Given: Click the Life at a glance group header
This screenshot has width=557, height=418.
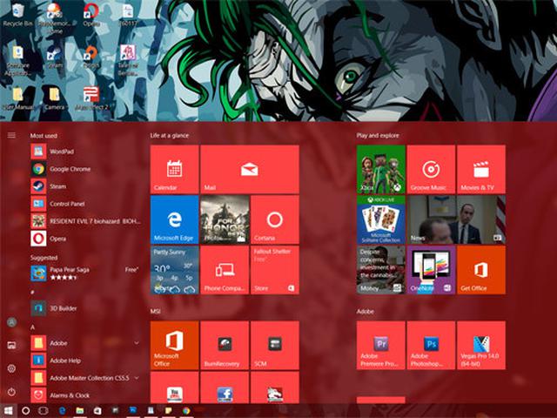Looking at the screenshot, I should (x=170, y=136).
